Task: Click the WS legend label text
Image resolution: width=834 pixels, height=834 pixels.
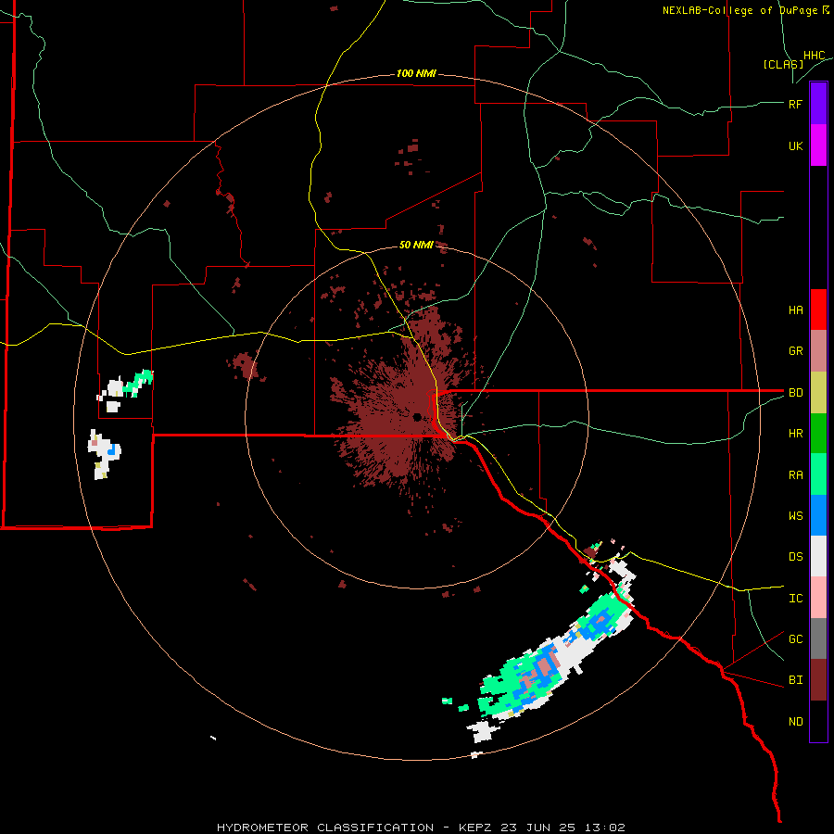Action: coord(795,516)
